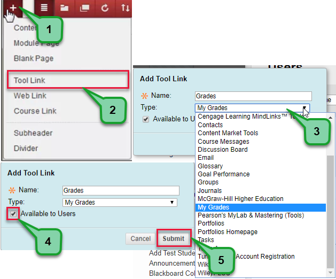Choose Web Link from the add menu
The height and width of the screenshot is (279, 336).
click(30, 96)
